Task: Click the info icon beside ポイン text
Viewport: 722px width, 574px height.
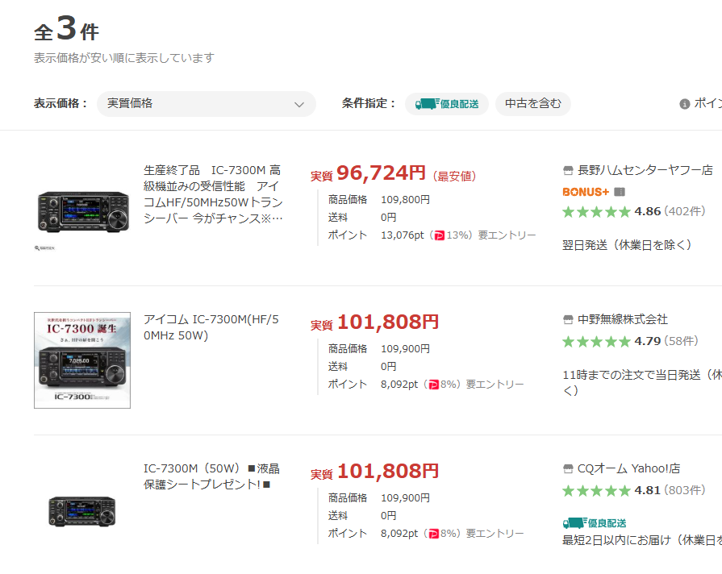Action: coord(684,104)
